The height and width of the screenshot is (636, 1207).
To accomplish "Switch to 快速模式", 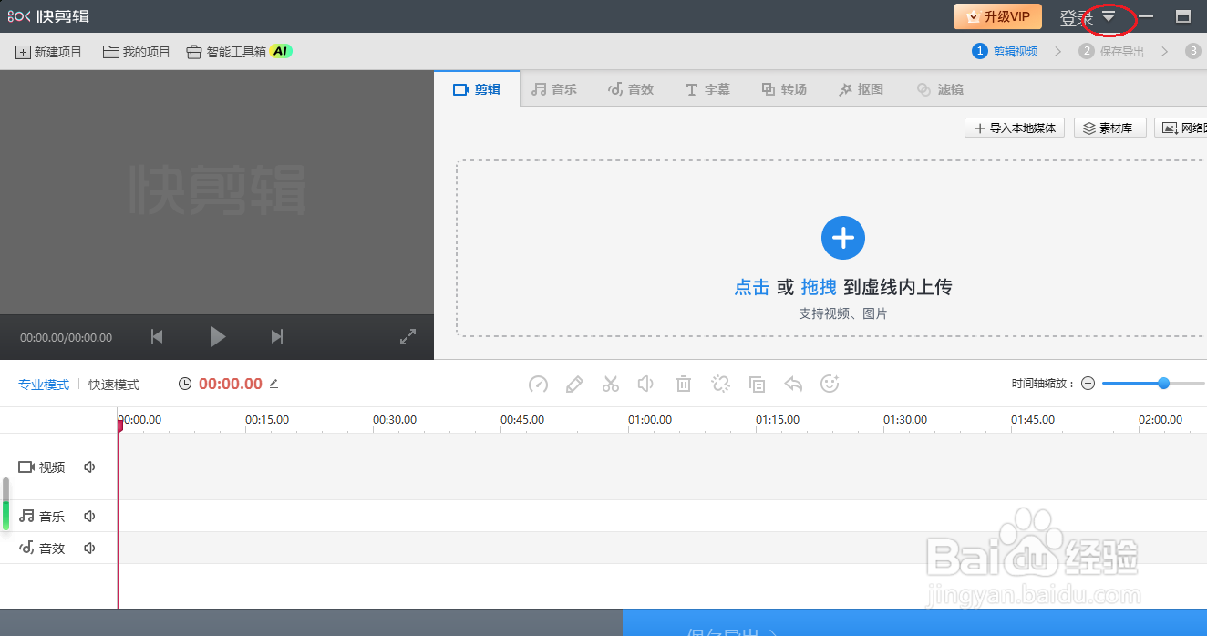I will pos(114,385).
